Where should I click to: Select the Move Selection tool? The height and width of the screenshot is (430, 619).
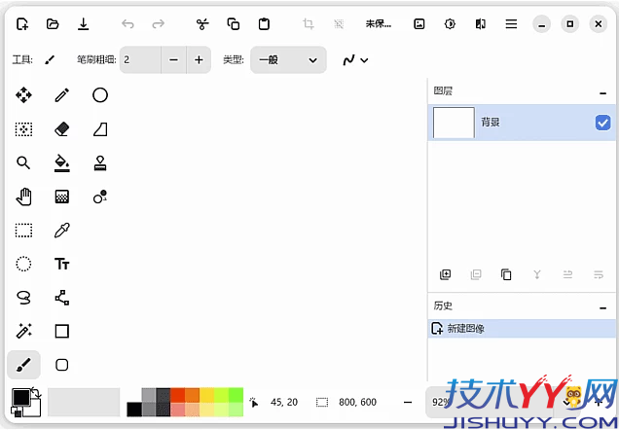(23, 129)
